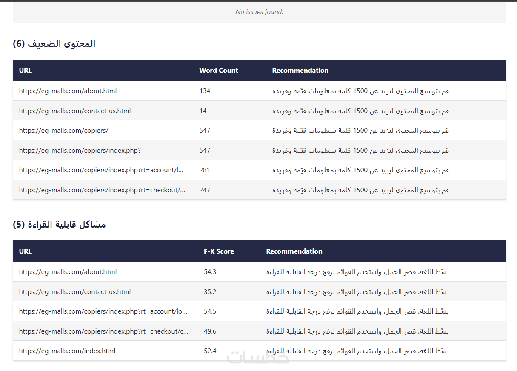This screenshot has height=371, width=517.
Task: Click recommendation text in the 49.6 score row
Action: (x=358, y=331)
